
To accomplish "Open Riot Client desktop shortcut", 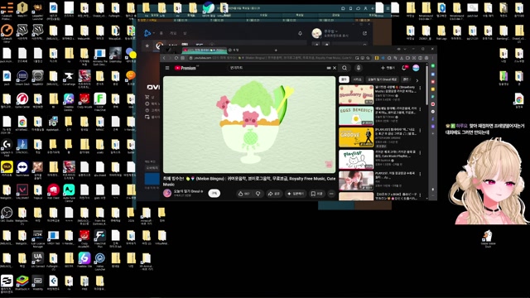I will [x=53, y=191].
